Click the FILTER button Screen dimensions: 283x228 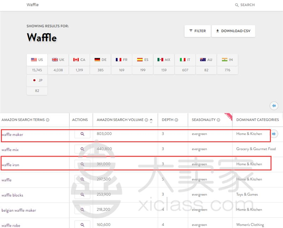click(x=197, y=31)
